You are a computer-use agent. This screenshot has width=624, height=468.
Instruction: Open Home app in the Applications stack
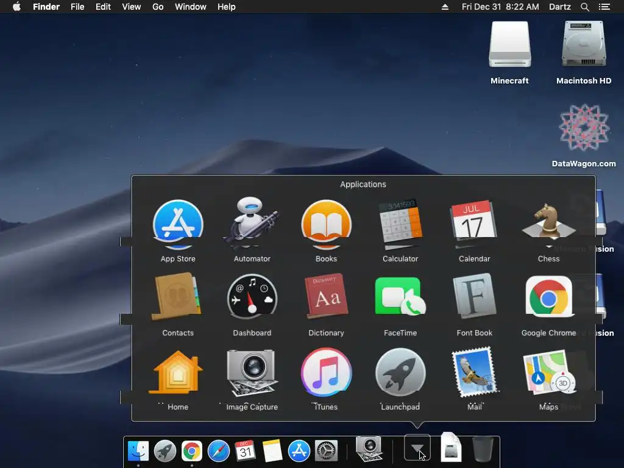click(x=177, y=372)
